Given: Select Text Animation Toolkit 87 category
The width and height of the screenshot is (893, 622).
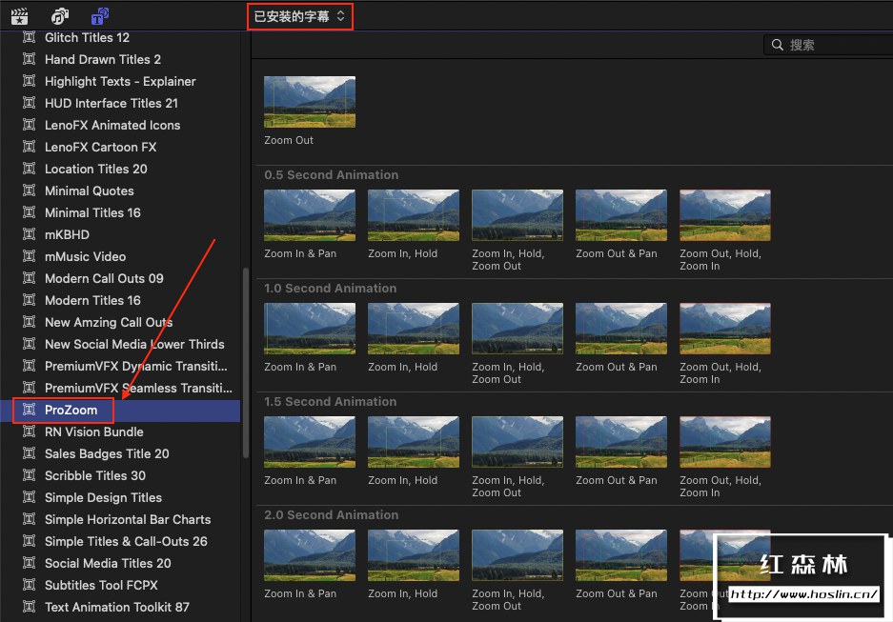Looking at the screenshot, I should click(x=120, y=607).
